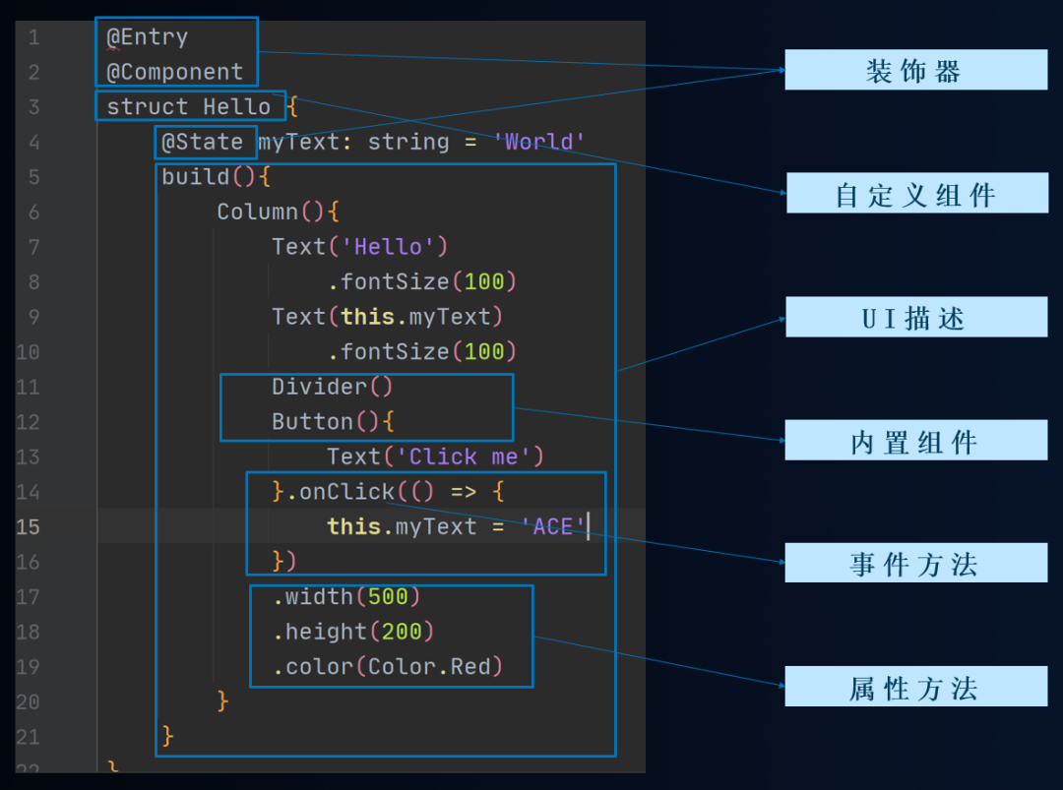Click the @Entry decorator on line 1

tap(147, 37)
